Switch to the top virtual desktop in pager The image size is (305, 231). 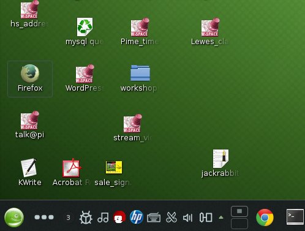tap(239, 211)
